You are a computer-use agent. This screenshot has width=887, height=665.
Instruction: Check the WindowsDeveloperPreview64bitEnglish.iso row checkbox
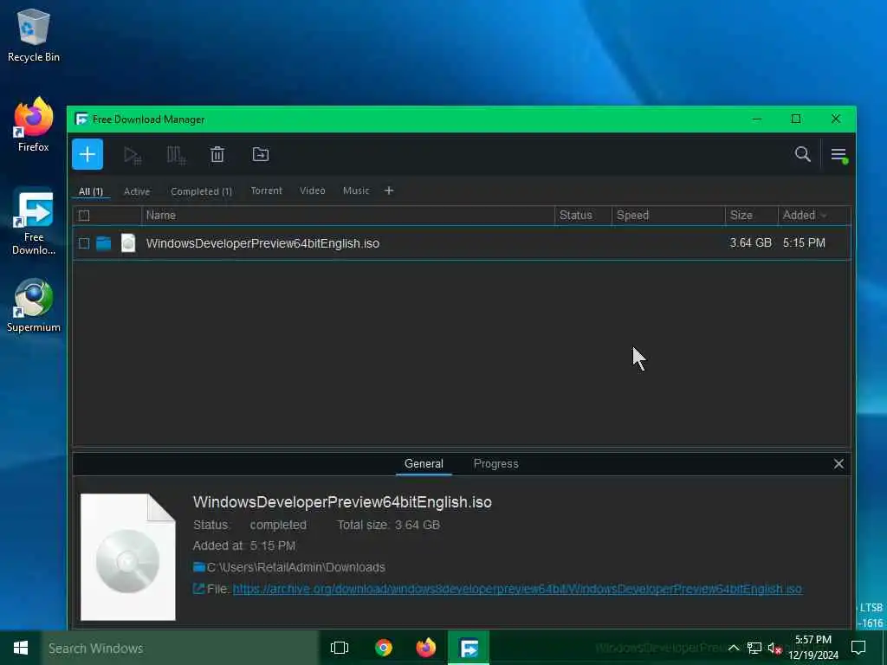84,243
